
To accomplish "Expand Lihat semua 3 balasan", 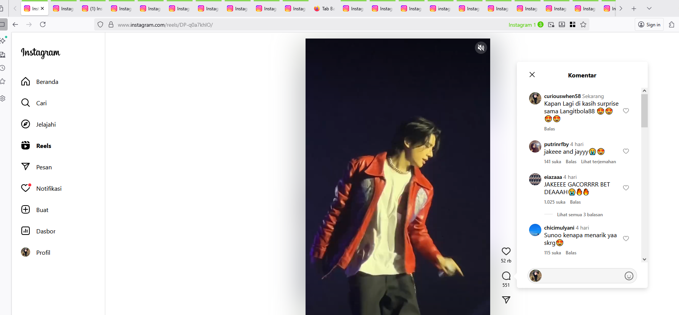I will pos(580,215).
